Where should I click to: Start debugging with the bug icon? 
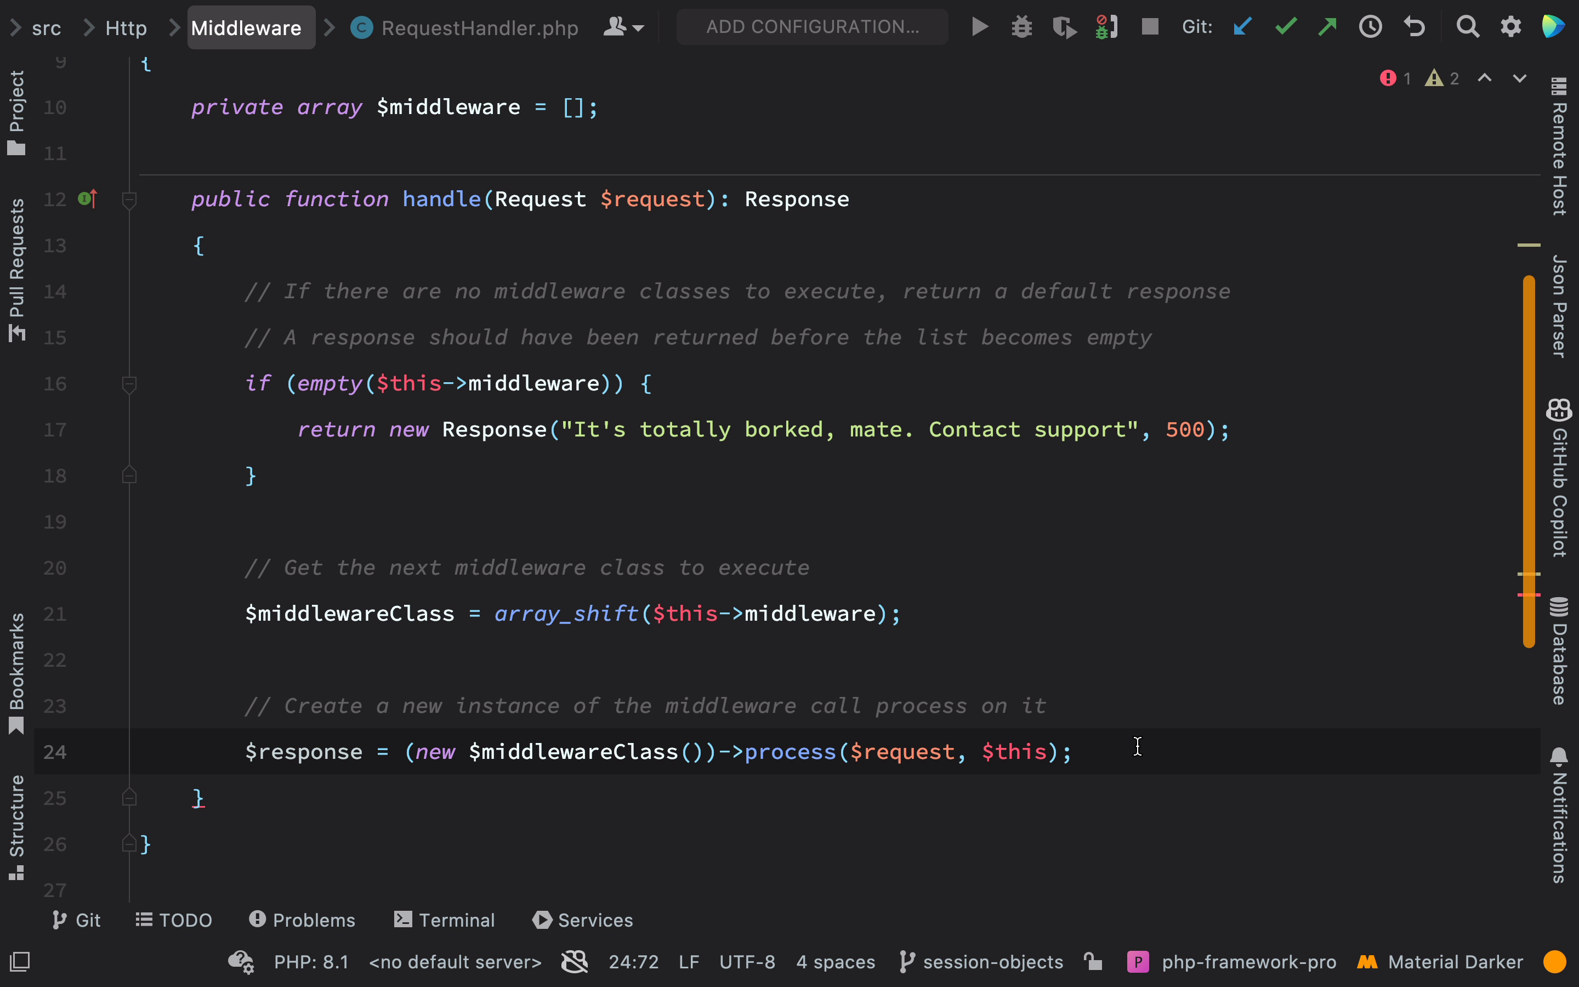(x=1022, y=27)
